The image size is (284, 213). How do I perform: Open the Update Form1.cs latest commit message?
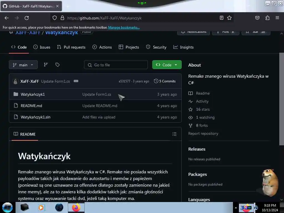[x=55, y=81]
